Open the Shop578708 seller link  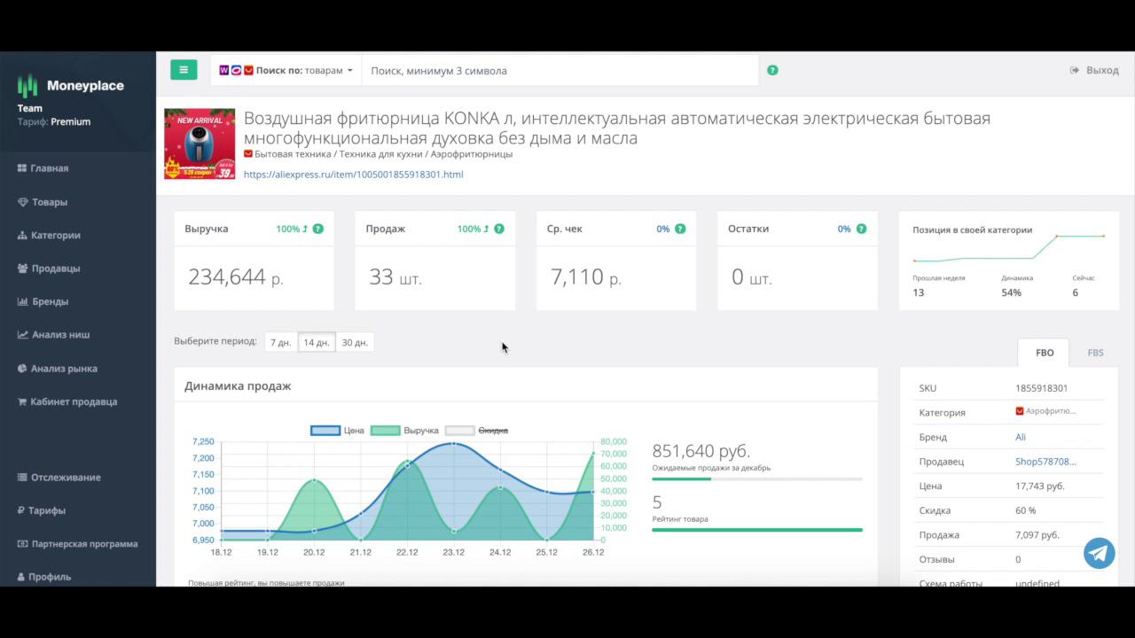point(1045,462)
